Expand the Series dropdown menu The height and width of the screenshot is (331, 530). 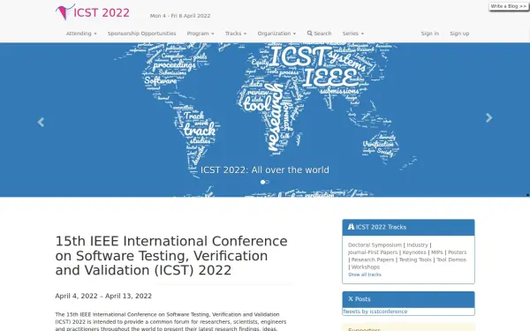tap(352, 34)
